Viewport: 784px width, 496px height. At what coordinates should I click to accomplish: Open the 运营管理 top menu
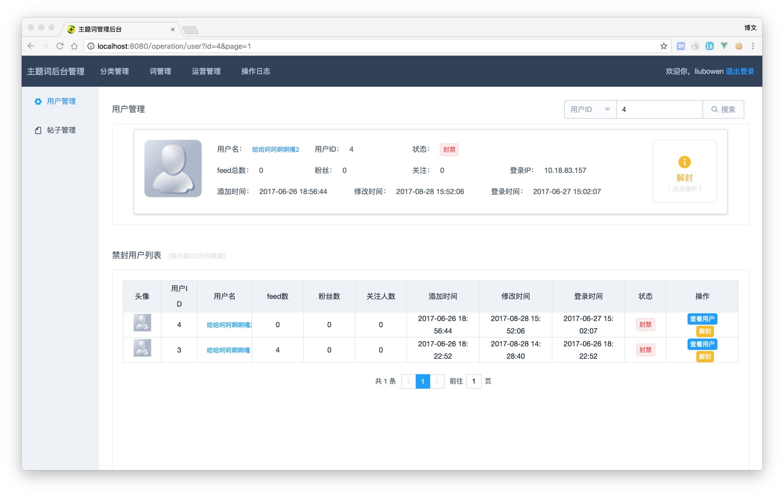[206, 71]
